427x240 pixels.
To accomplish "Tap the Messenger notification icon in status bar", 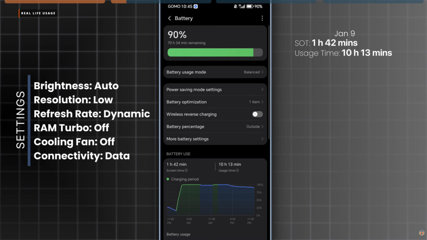I will coord(196,7).
